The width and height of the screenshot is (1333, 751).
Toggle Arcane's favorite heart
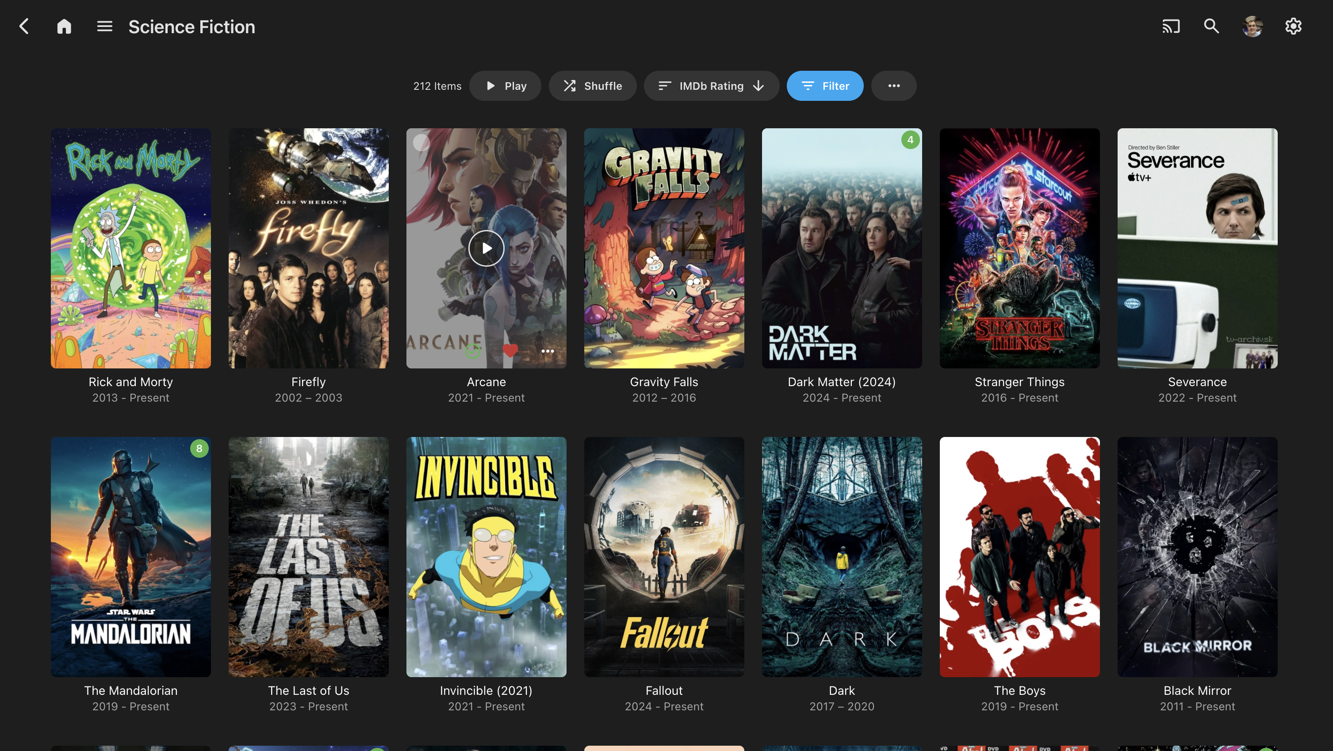[510, 350]
